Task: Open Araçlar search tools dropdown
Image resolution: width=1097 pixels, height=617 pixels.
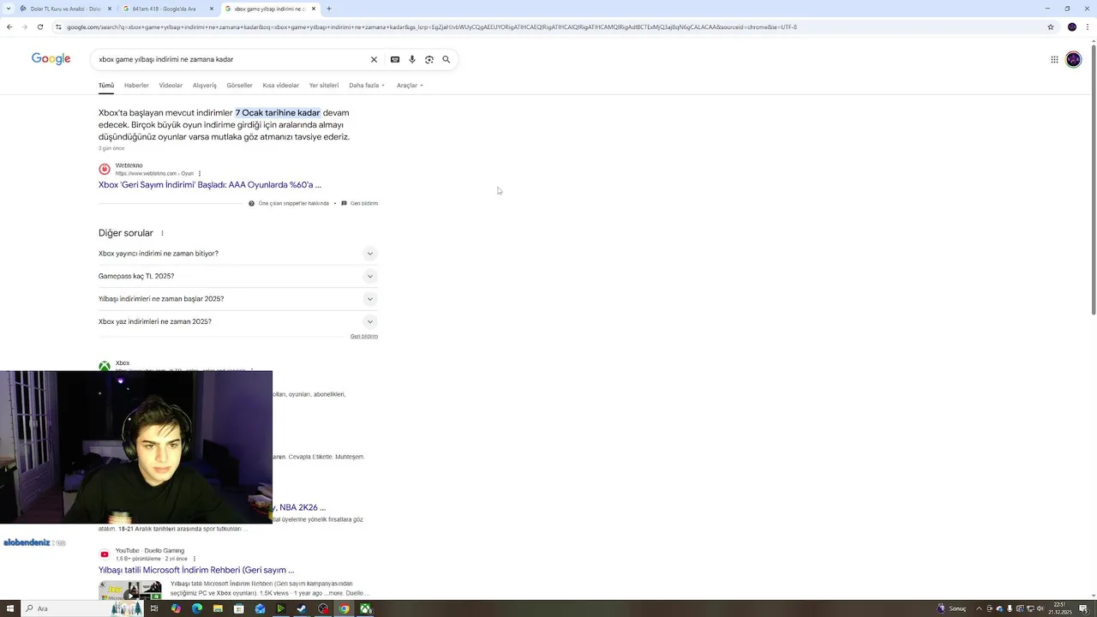Action: pos(410,85)
